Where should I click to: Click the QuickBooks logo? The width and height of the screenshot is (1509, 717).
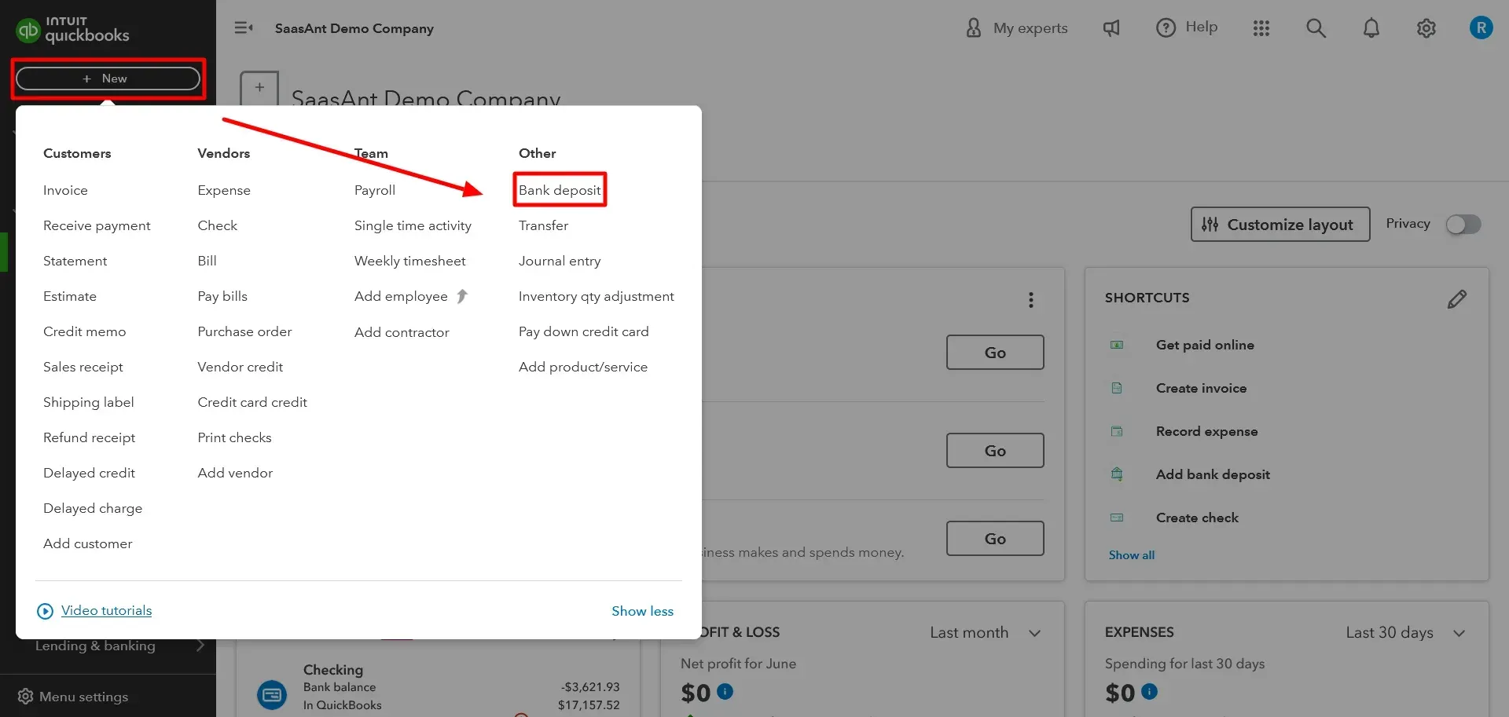click(x=72, y=30)
